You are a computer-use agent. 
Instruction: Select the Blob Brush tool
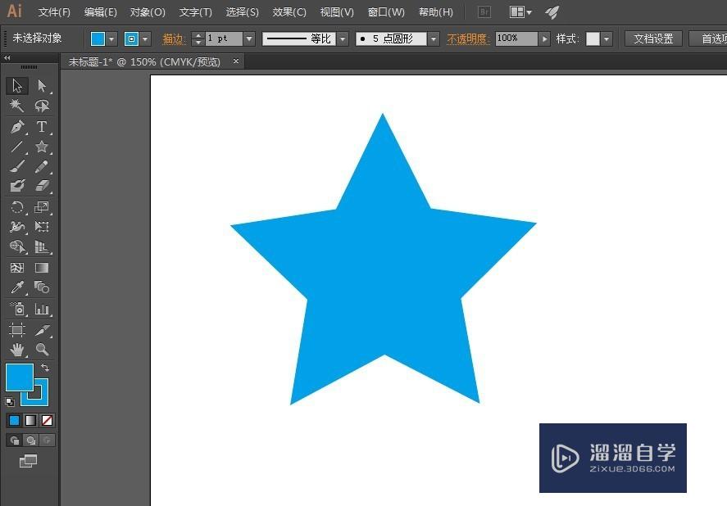(17, 186)
